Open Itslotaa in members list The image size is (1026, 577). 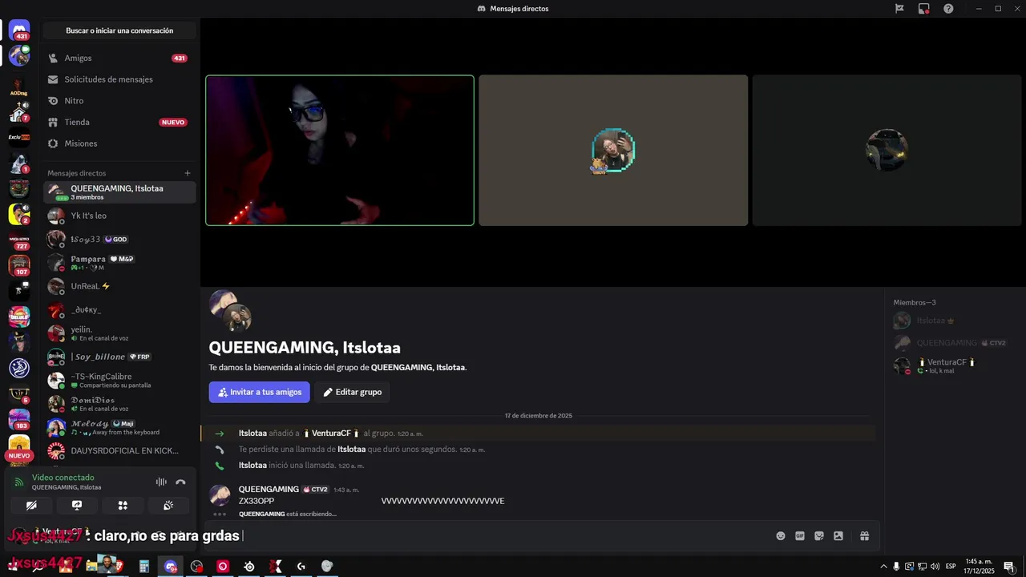pyautogui.click(x=954, y=321)
